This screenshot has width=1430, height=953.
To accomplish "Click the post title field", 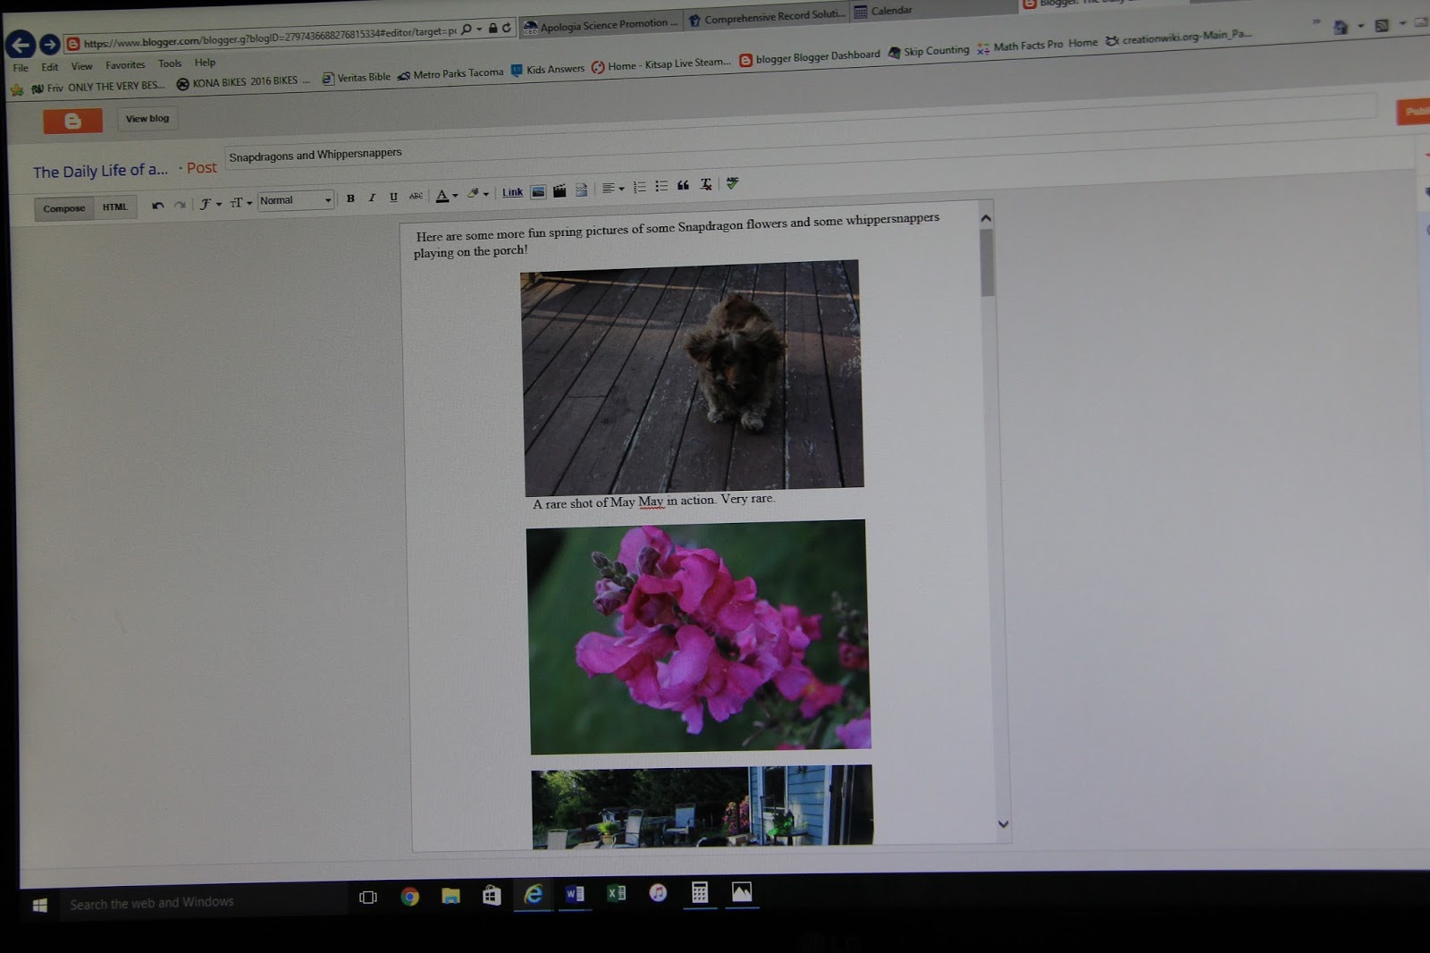I will [x=800, y=133].
